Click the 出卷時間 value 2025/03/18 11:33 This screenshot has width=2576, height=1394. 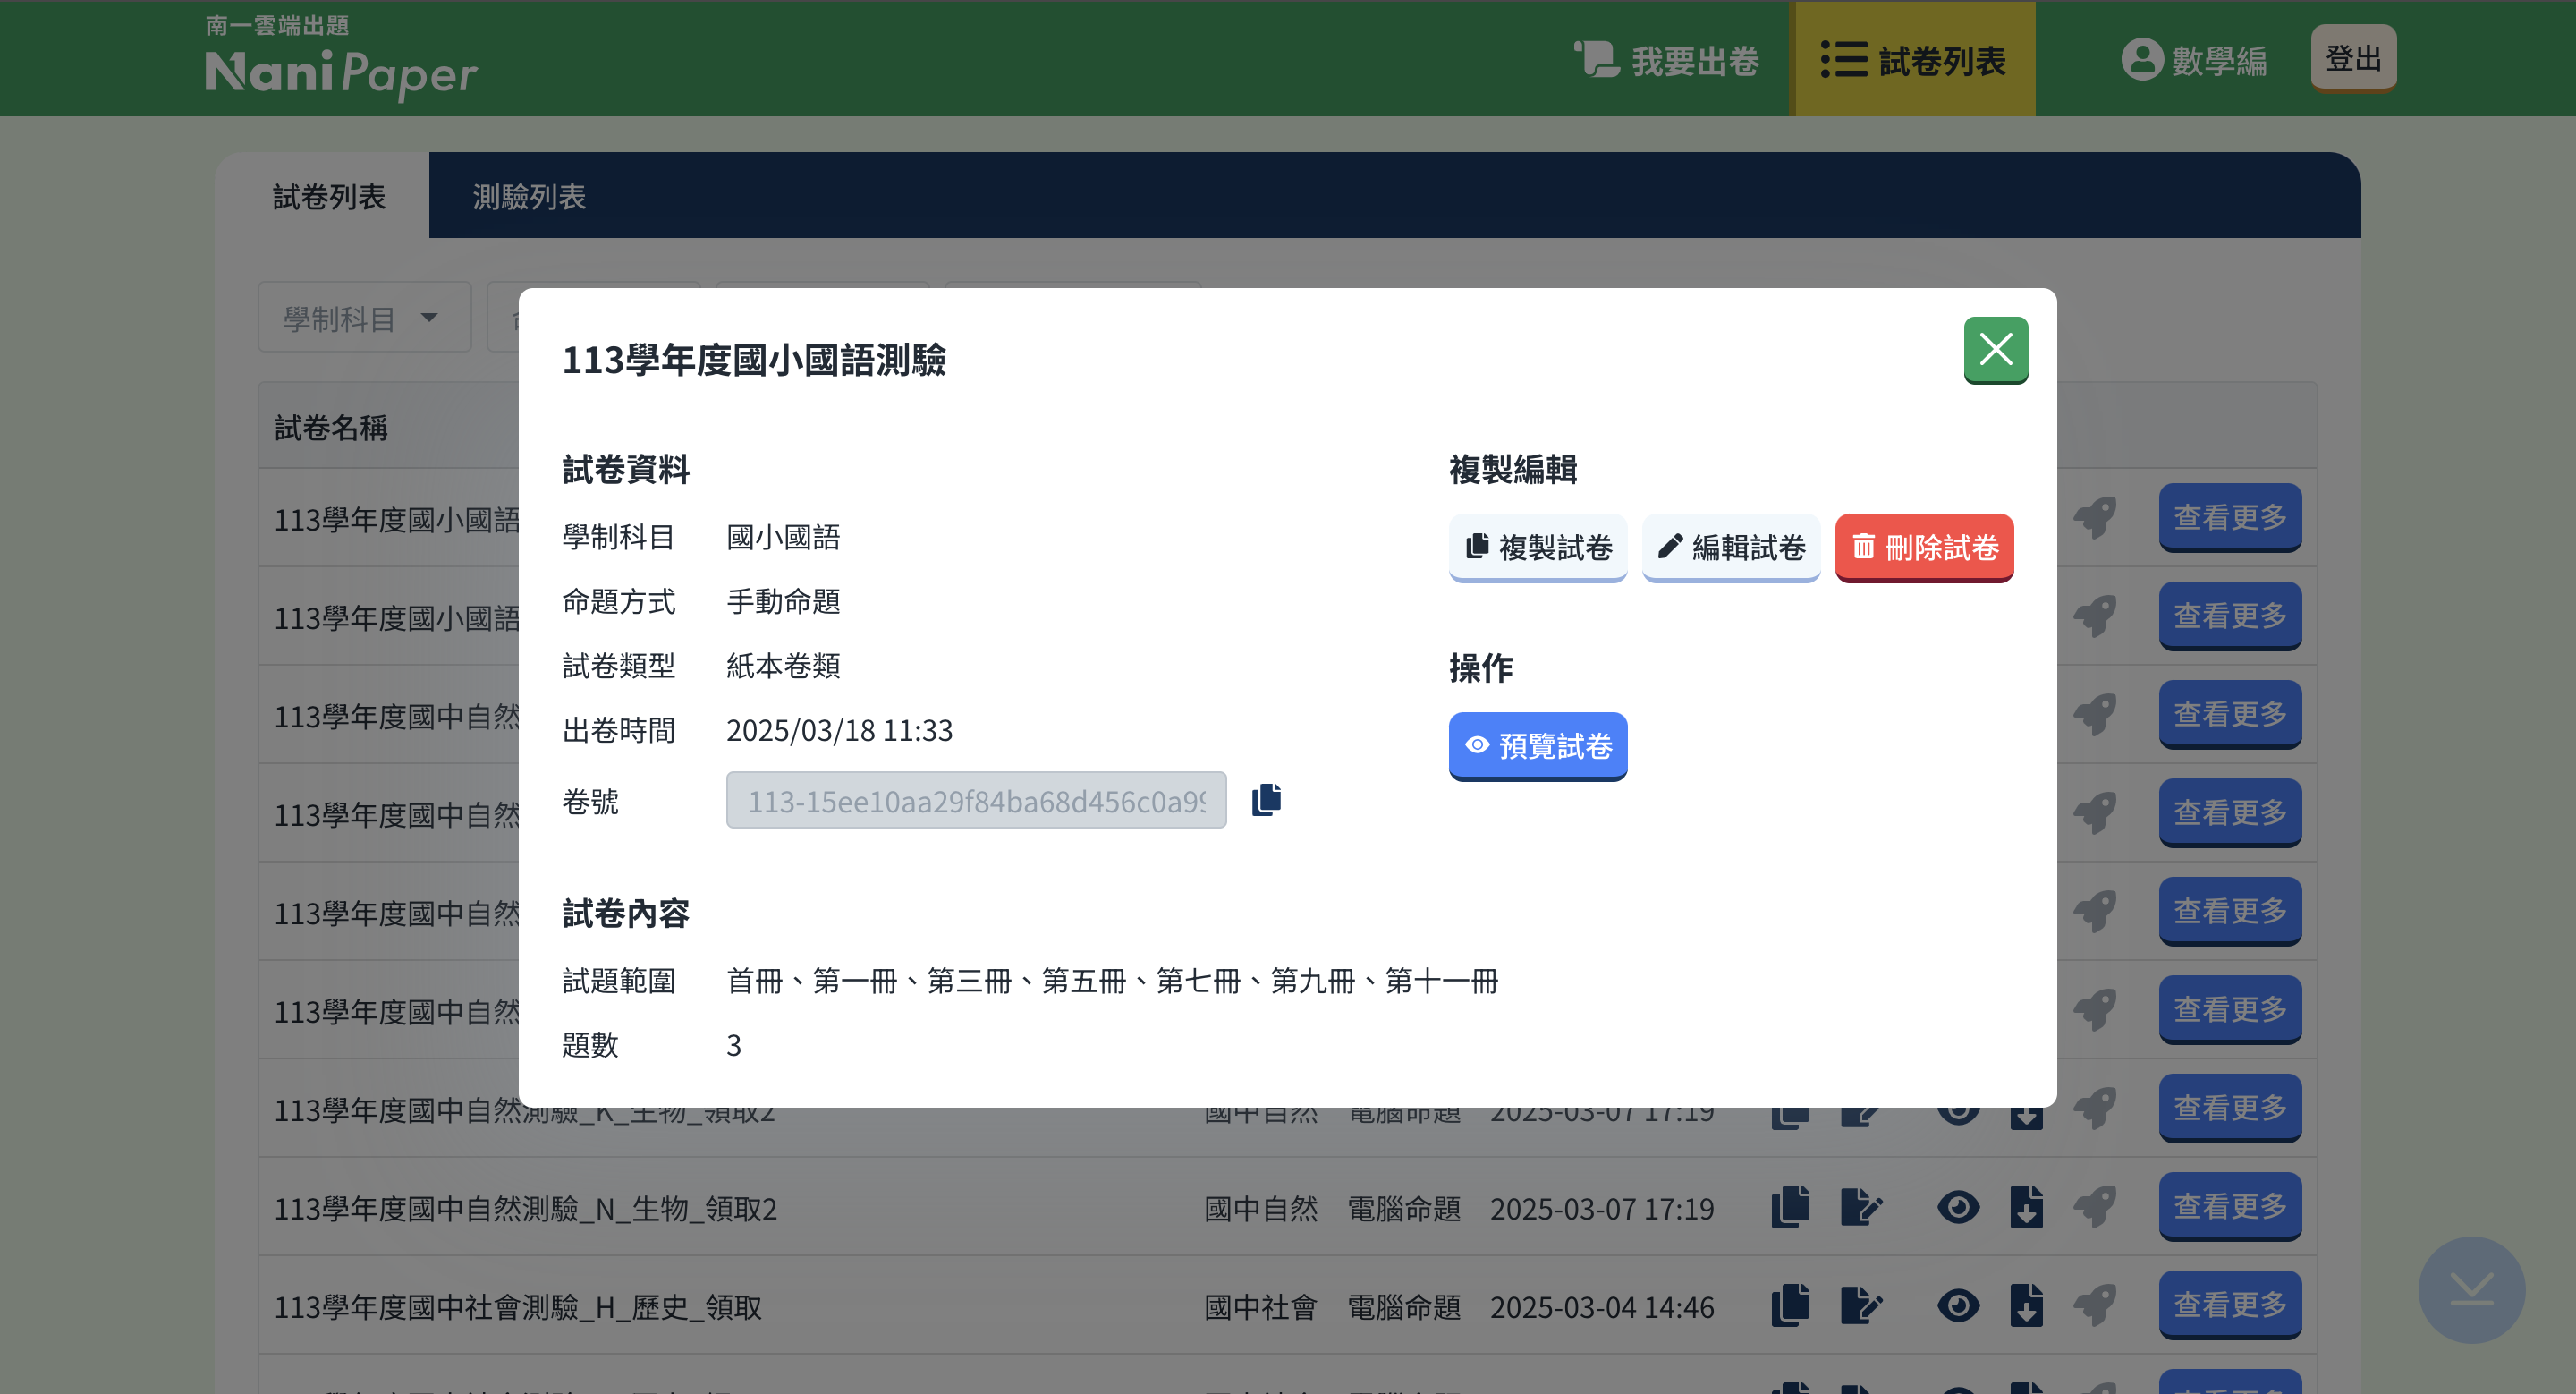[x=839, y=730]
